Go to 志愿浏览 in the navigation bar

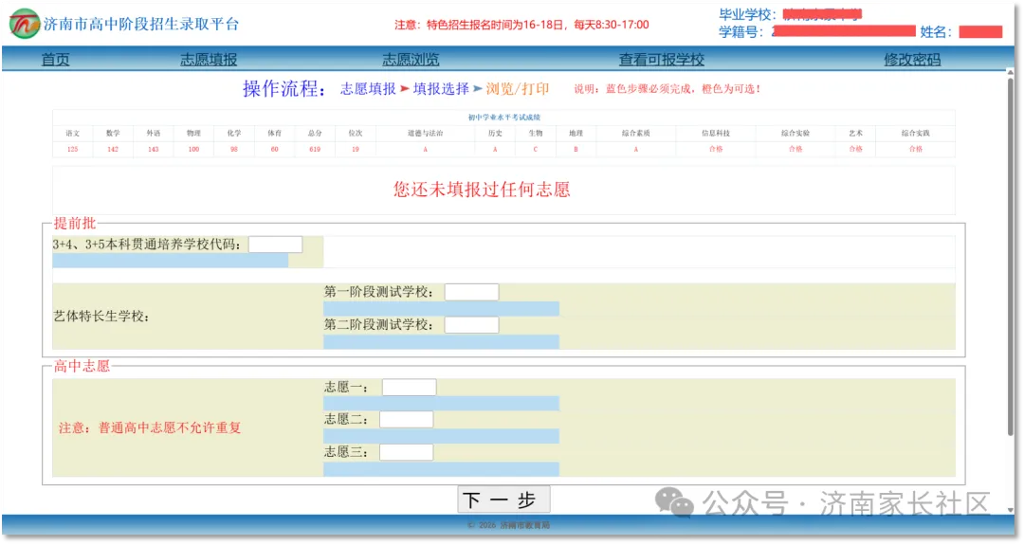[411, 60]
